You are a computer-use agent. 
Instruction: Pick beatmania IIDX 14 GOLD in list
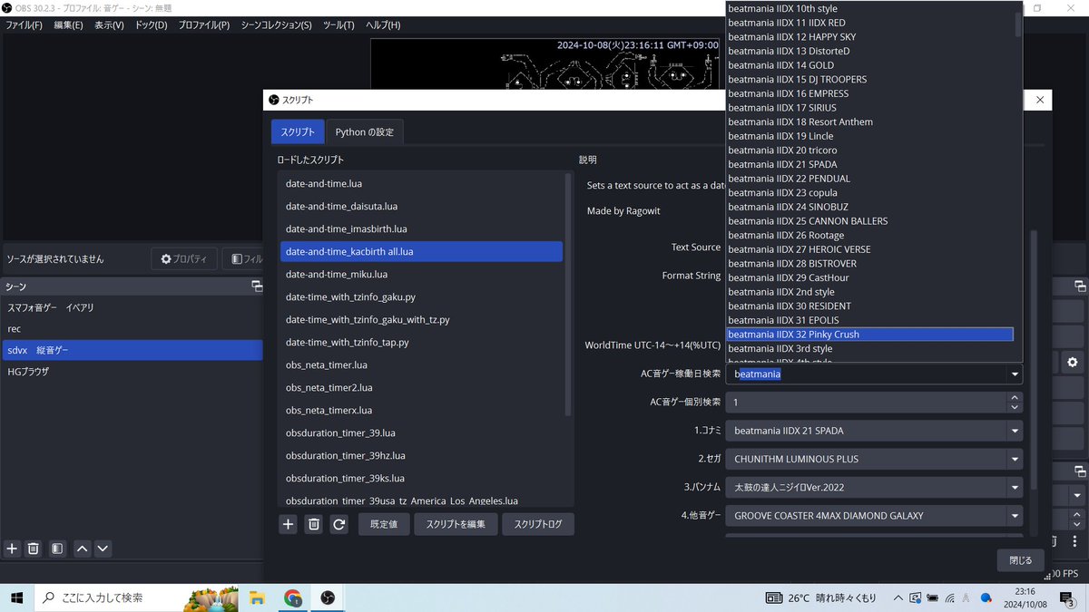[x=869, y=65]
